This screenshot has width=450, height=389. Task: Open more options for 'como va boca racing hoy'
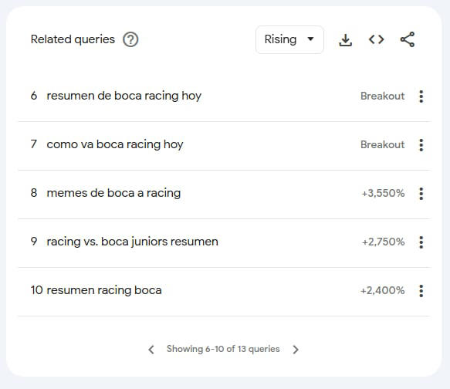point(421,145)
